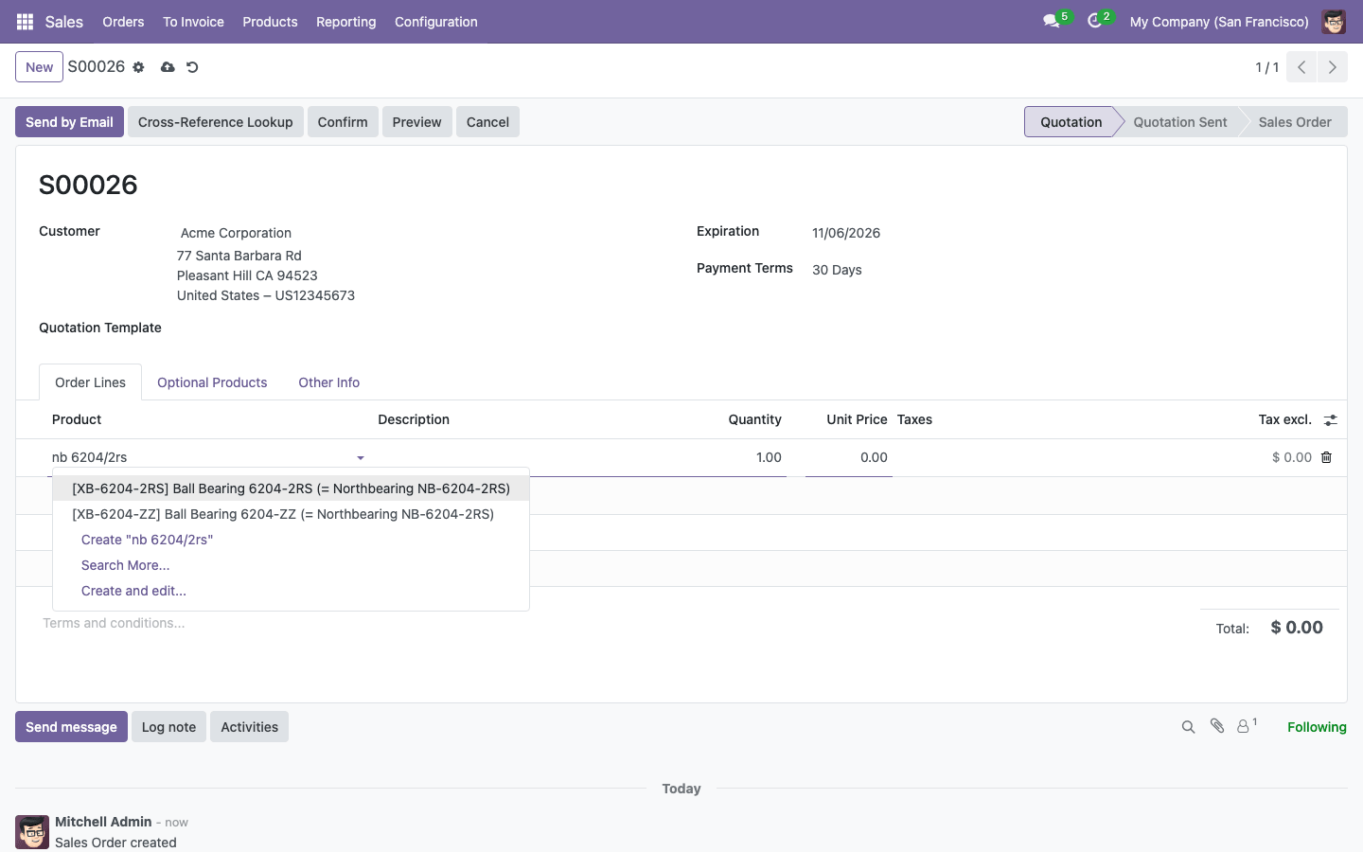Open the Mitchell Admin user avatar menu

click(x=1334, y=22)
